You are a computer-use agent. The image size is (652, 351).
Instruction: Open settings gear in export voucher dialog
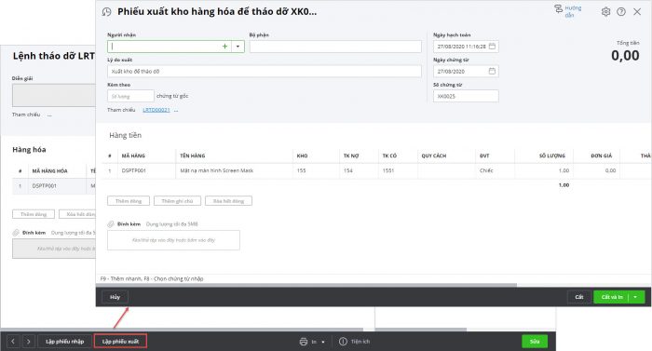click(x=605, y=12)
